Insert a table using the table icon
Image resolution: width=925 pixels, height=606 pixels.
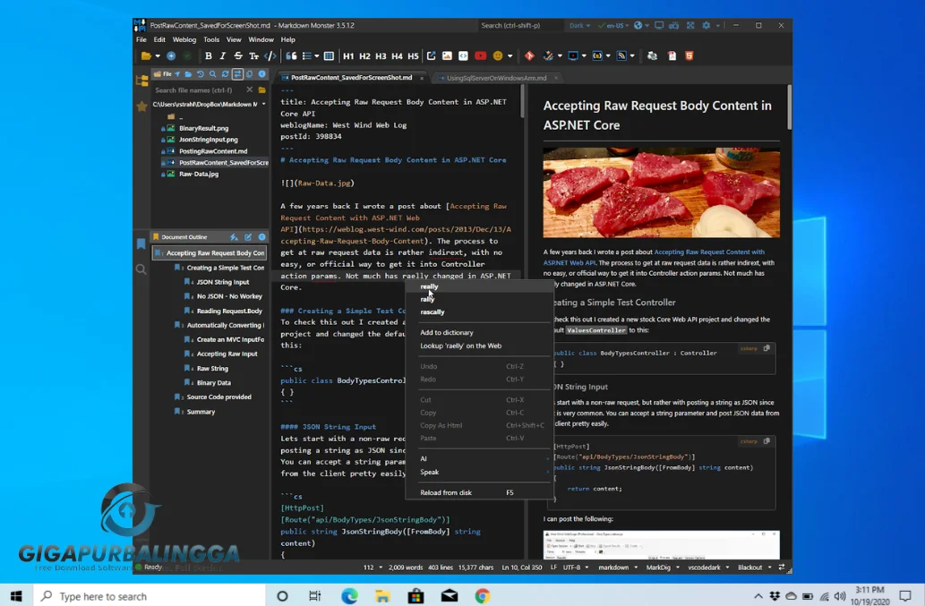329,56
